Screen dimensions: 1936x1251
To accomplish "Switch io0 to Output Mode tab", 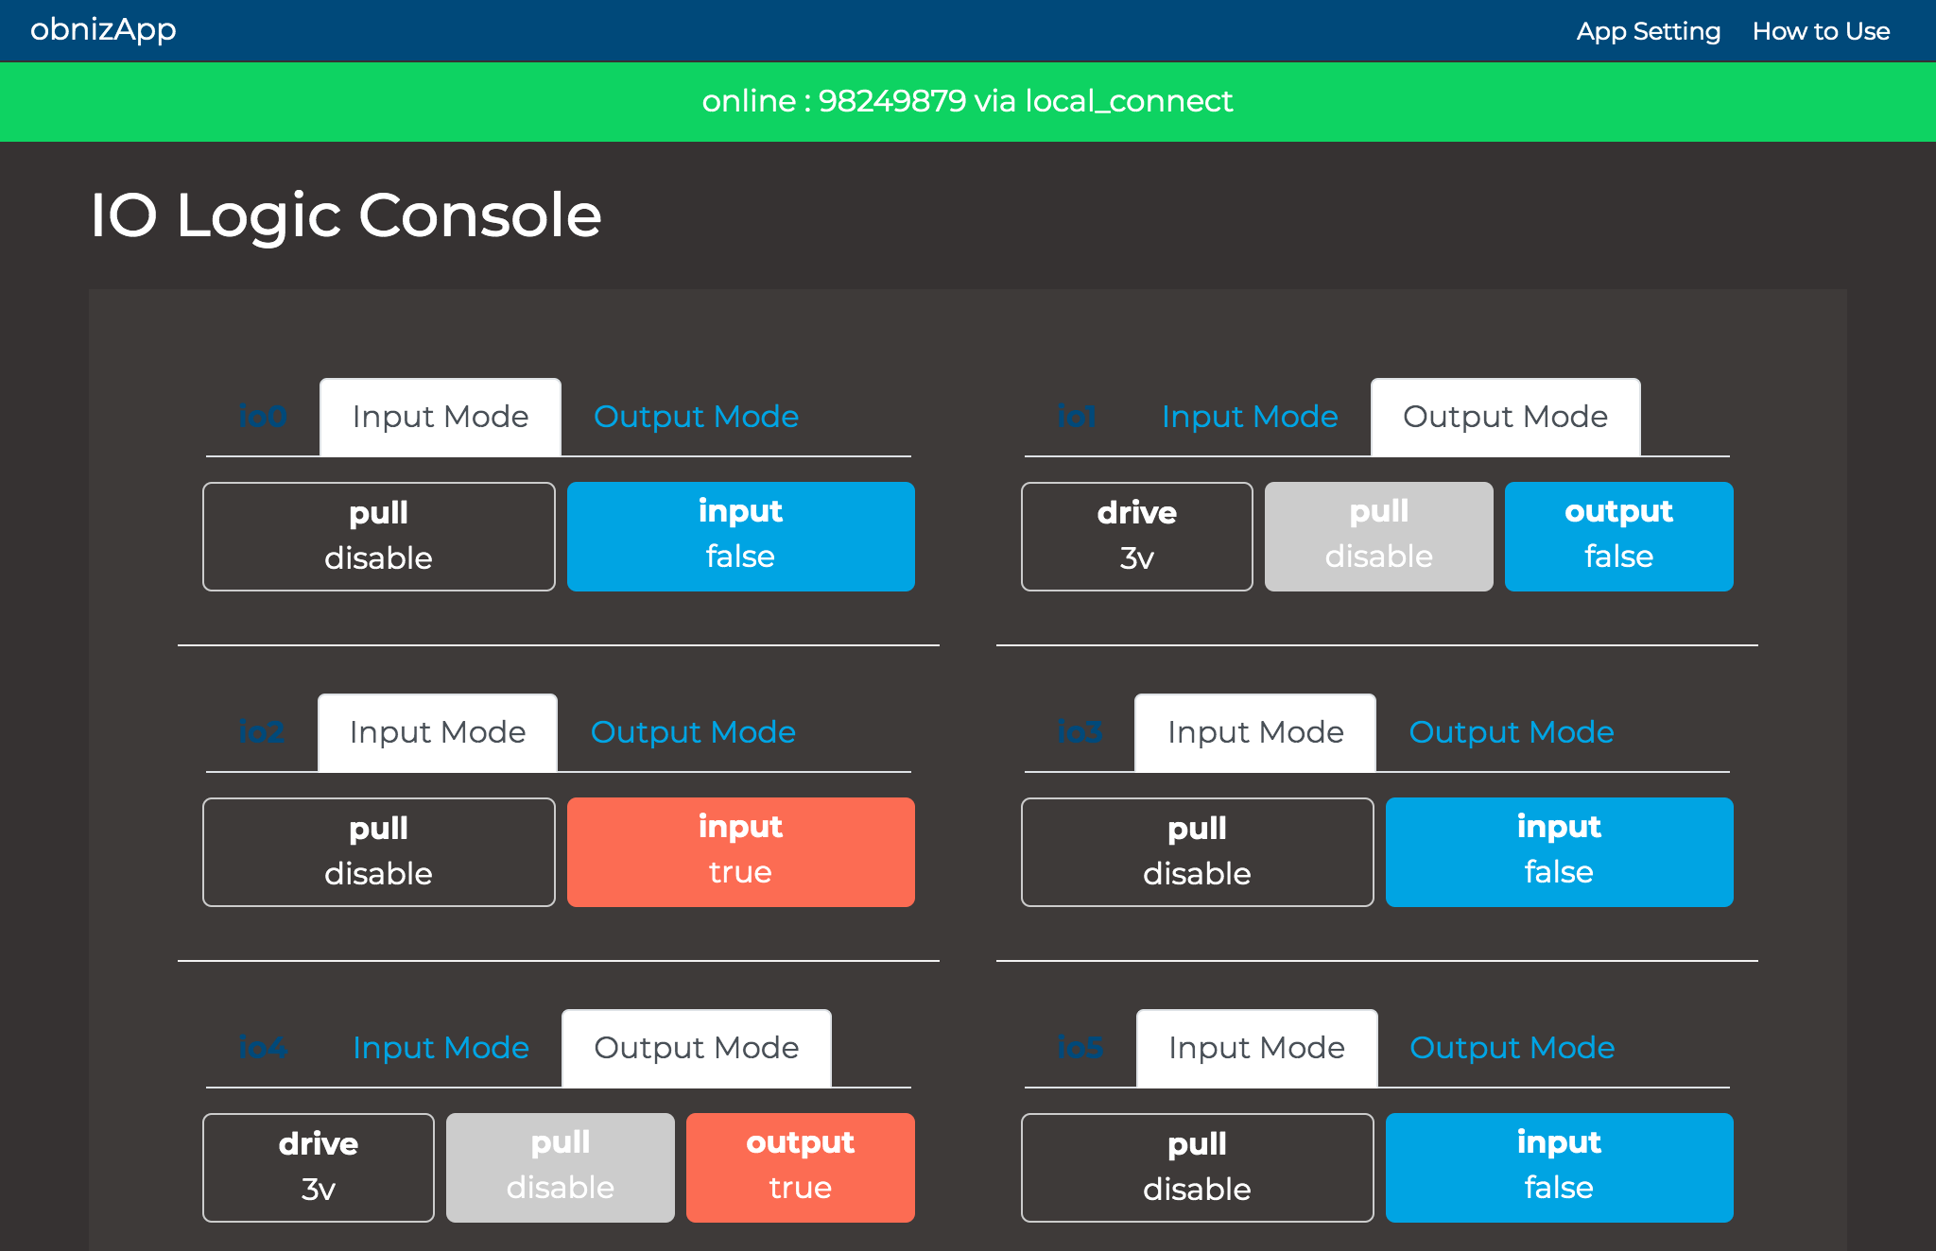I will pos(696,417).
